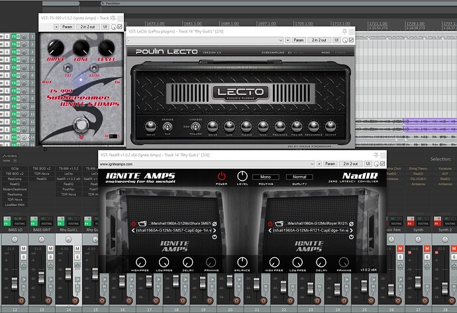
Task: Click the NadIR Balance knob
Action: coord(242,262)
